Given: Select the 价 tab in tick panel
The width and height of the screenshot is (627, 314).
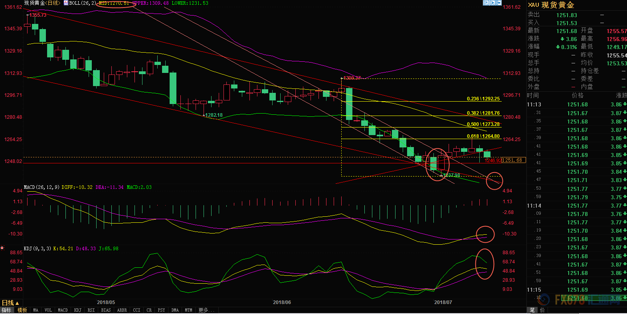Looking at the screenshot, I should (x=542, y=310).
